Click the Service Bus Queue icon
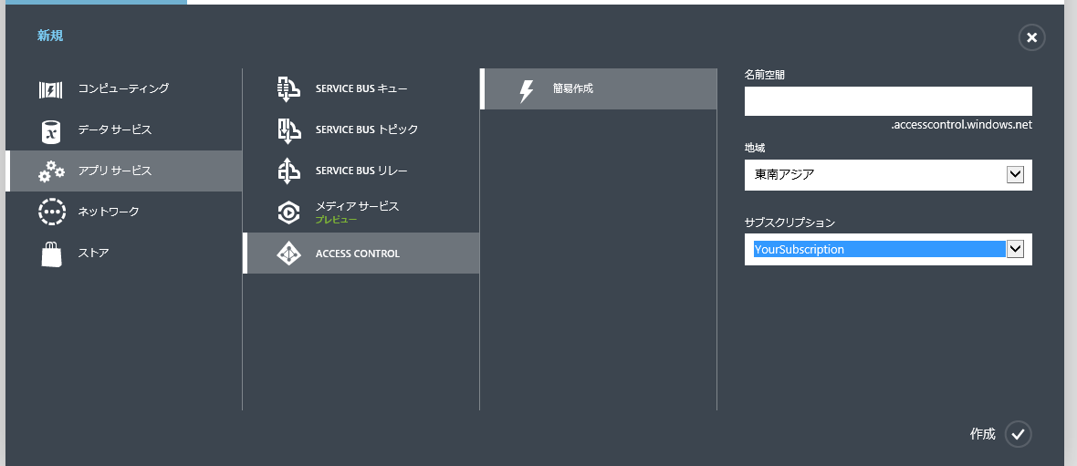1077x466 pixels. click(x=288, y=89)
